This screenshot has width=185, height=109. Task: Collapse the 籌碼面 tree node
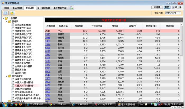[7, 22]
